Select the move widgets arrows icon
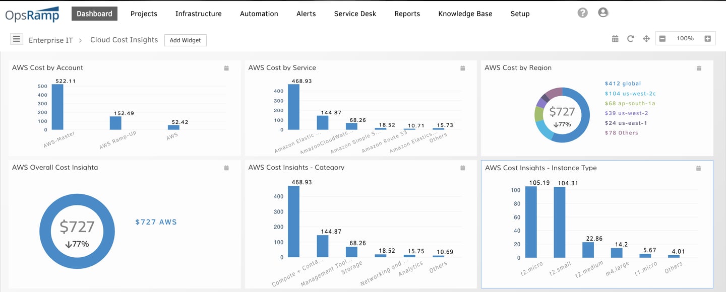Image resolution: width=726 pixels, height=292 pixels. pyautogui.click(x=647, y=38)
